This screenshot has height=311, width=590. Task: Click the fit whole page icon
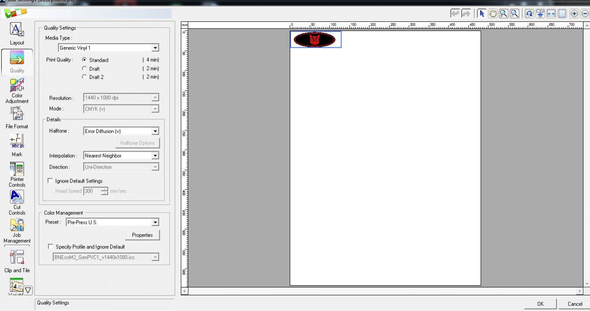(562, 14)
